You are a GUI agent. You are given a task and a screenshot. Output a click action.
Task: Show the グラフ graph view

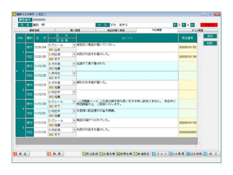point(159,154)
